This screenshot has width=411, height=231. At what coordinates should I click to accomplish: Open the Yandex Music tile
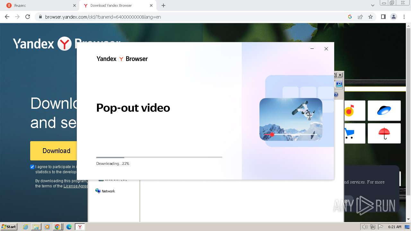tap(355, 111)
